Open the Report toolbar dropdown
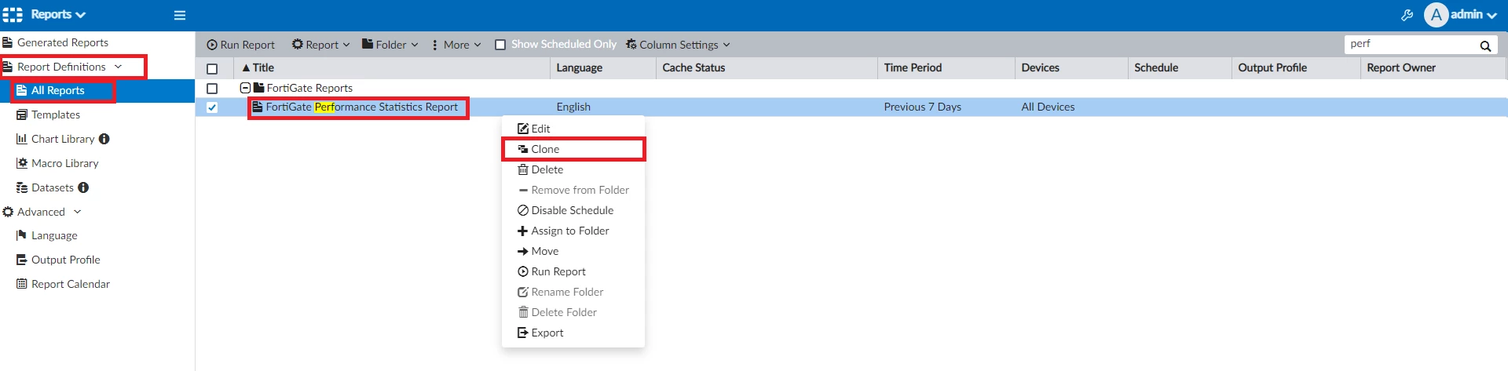Viewport: 1508px width, 371px height. click(321, 45)
